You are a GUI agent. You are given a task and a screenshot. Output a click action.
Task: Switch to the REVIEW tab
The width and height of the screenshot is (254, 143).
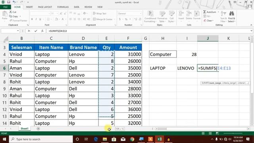(x=88, y=7)
